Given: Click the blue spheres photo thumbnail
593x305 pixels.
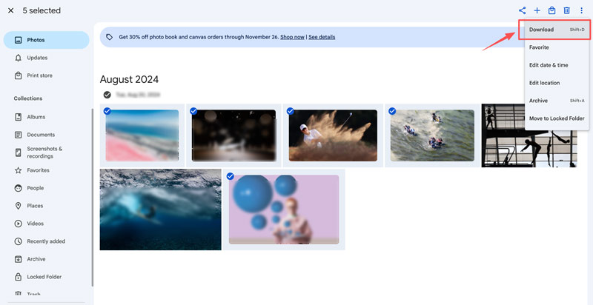Looking at the screenshot, I should tap(284, 209).
